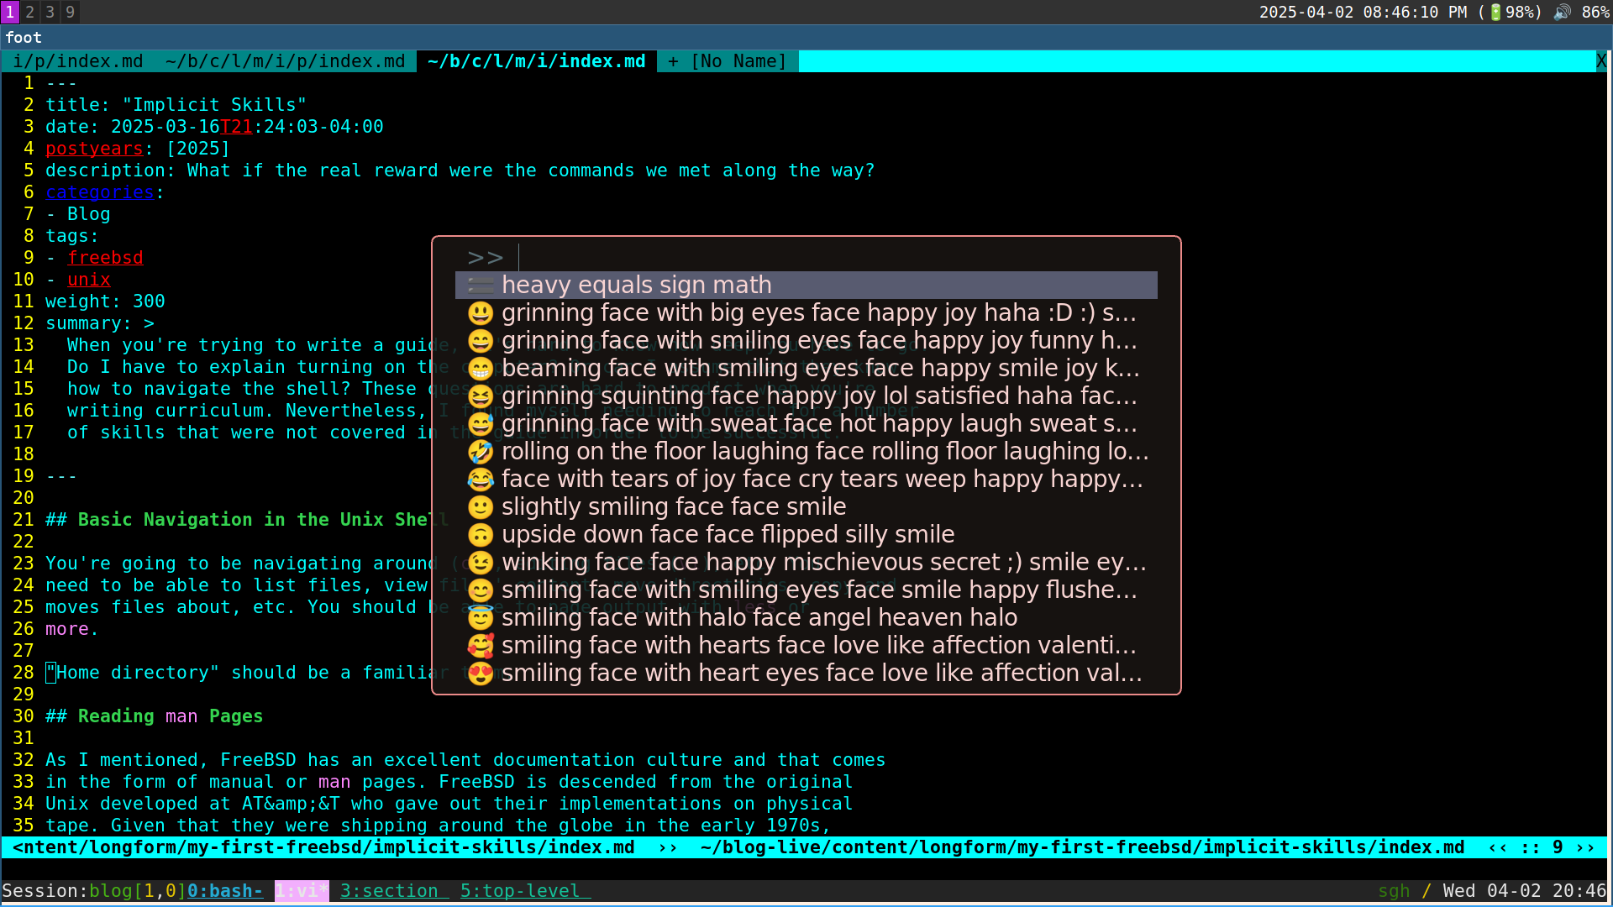Switch to the i/p/index.md vim tab

tap(77, 61)
